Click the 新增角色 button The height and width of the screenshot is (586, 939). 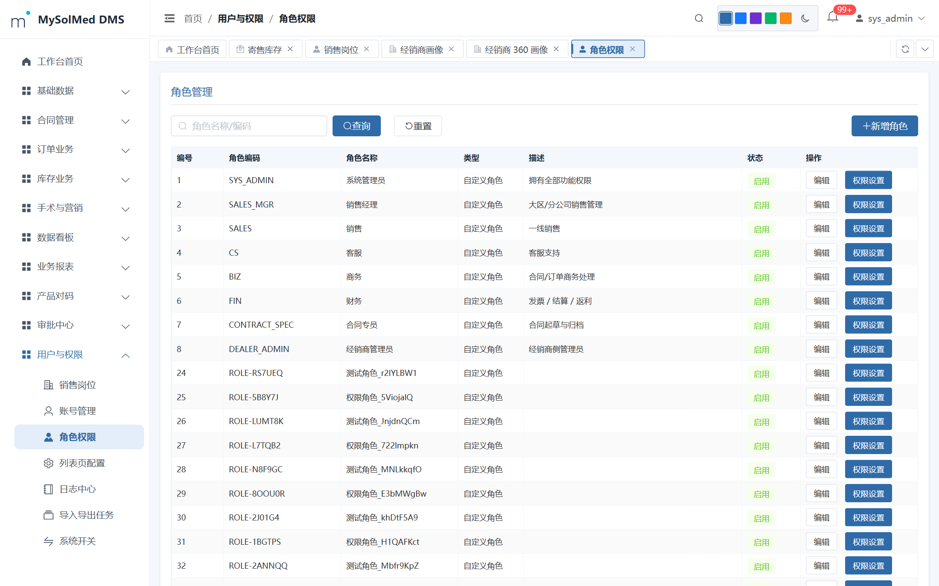[x=885, y=126]
